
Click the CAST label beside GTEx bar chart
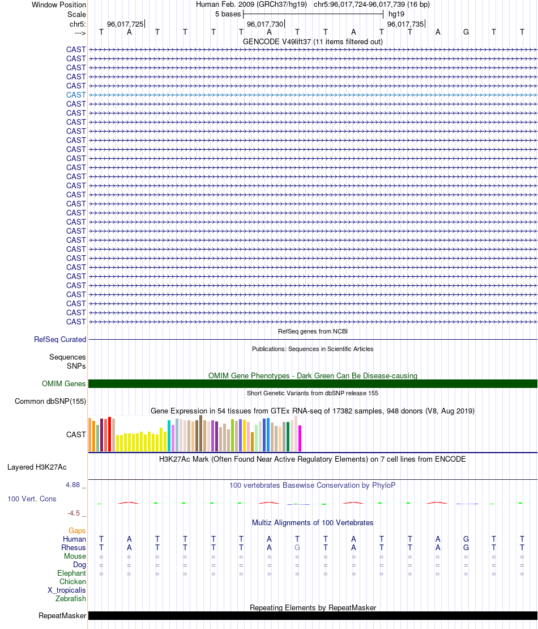tap(76, 434)
